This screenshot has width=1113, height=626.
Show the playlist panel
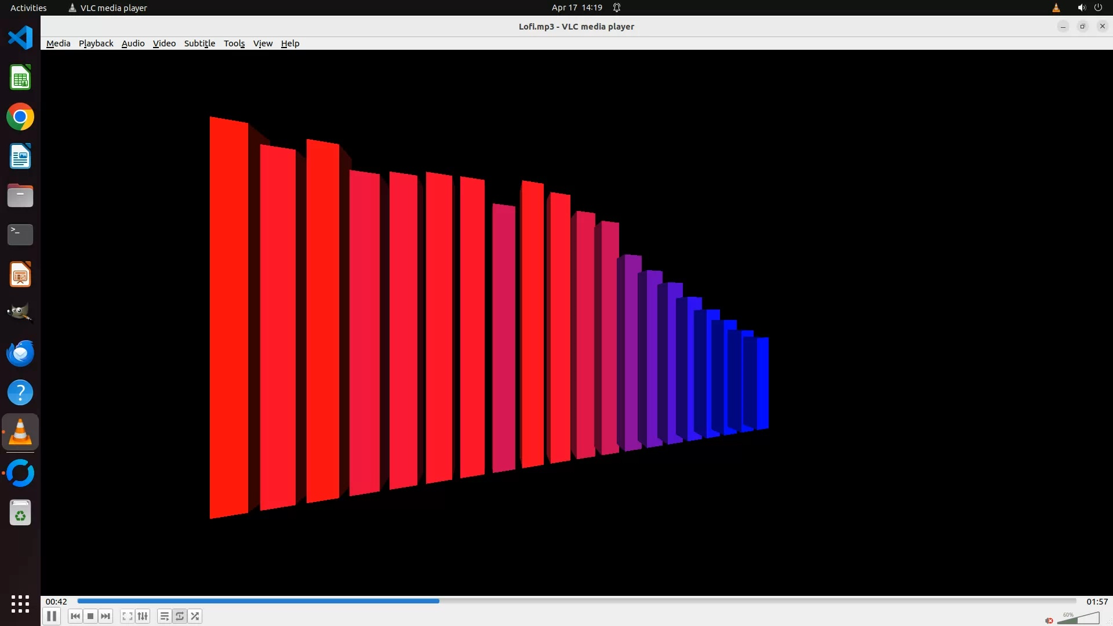[x=165, y=616]
